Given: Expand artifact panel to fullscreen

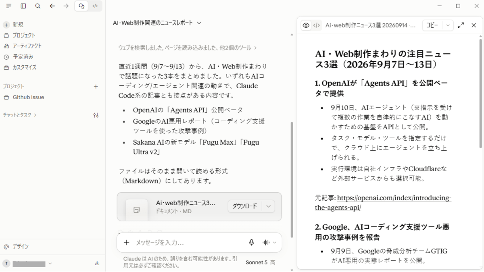Looking at the screenshot, I should (461, 25).
